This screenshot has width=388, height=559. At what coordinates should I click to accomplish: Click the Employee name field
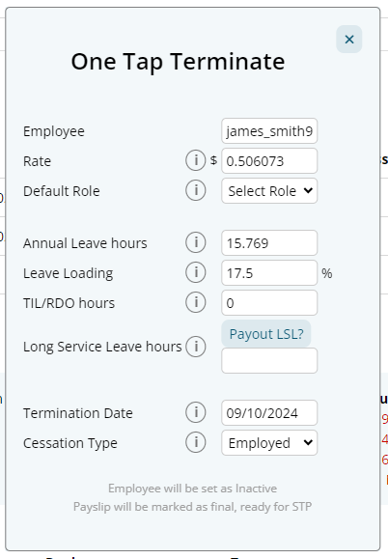pyautogui.click(x=269, y=131)
